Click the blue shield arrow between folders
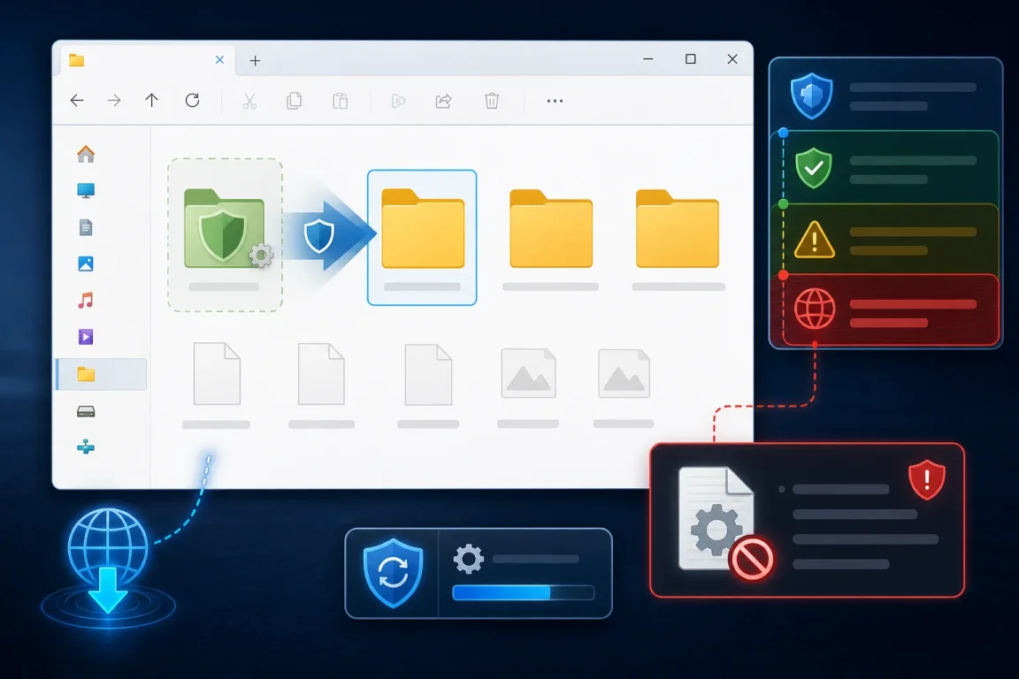 328,234
